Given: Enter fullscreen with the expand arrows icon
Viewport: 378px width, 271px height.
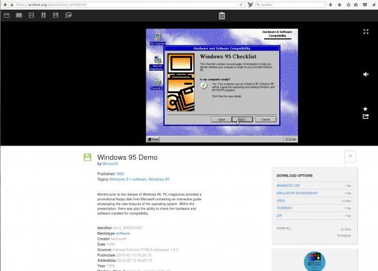Looking at the screenshot, I should 366,32.
